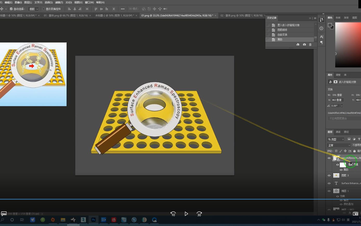
Task: Filter layers by pixel layer icon
Action: click(349, 139)
